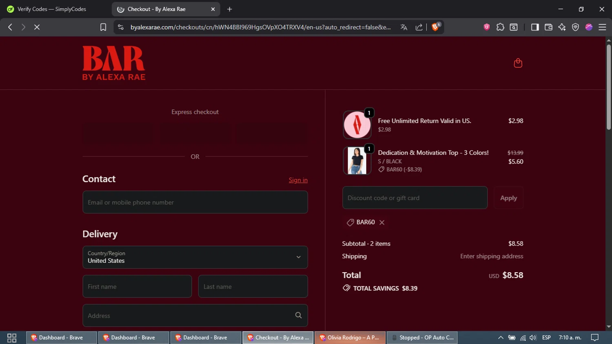
Task: Switch to first Dashboard - Brave taskbar window
Action: point(62,337)
